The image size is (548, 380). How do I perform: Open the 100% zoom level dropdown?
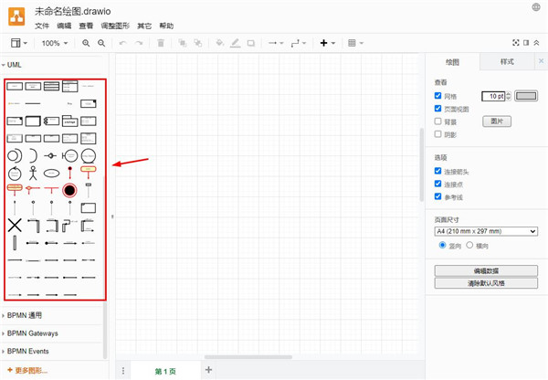53,43
